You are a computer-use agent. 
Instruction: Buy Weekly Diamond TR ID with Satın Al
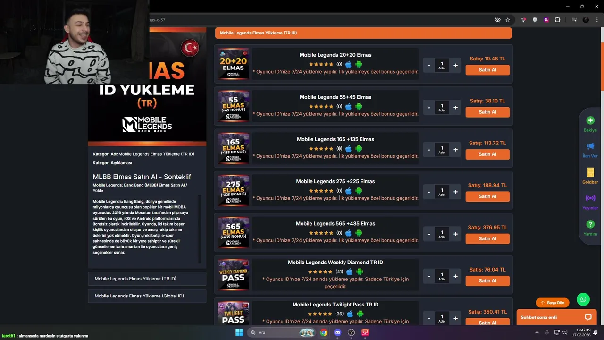[487, 281]
